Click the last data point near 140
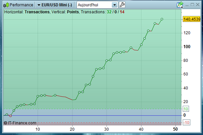This screenshot has width=203, height=135. pyautogui.click(x=162, y=19)
